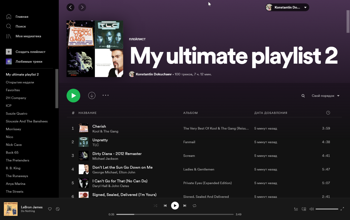Open the three-dots more options menu
Viewport: 350px width, 220px height.
tap(106, 95)
